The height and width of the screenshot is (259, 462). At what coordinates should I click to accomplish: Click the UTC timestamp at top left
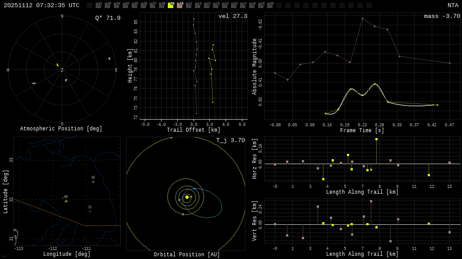(x=42, y=5)
